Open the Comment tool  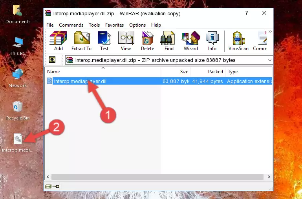(260, 41)
